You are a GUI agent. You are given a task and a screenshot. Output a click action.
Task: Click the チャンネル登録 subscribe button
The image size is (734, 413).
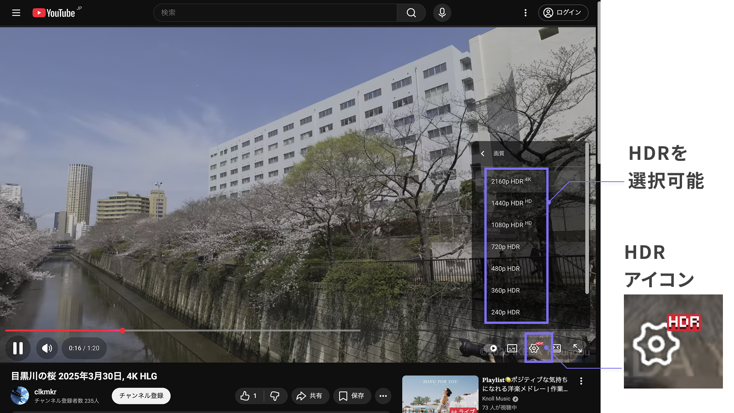(x=141, y=396)
